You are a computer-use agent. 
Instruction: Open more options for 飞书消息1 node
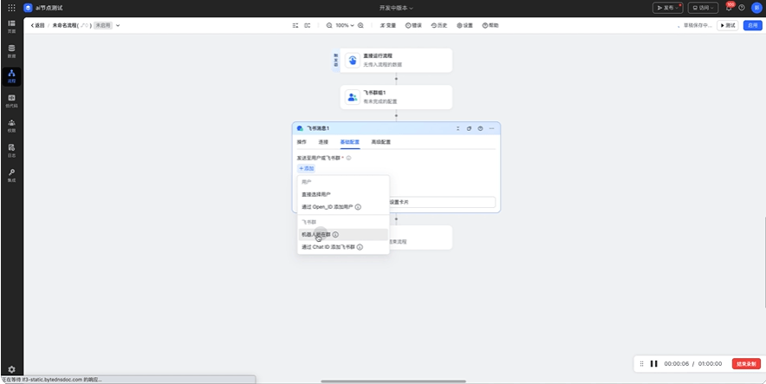point(491,128)
